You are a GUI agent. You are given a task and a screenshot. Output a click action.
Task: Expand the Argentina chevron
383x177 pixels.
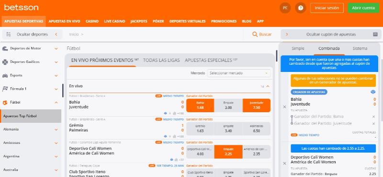click(56, 156)
